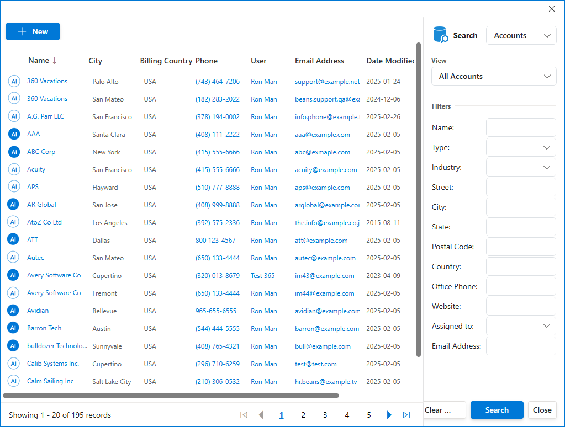
Task: Go to first page of records
Action: click(244, 415)
